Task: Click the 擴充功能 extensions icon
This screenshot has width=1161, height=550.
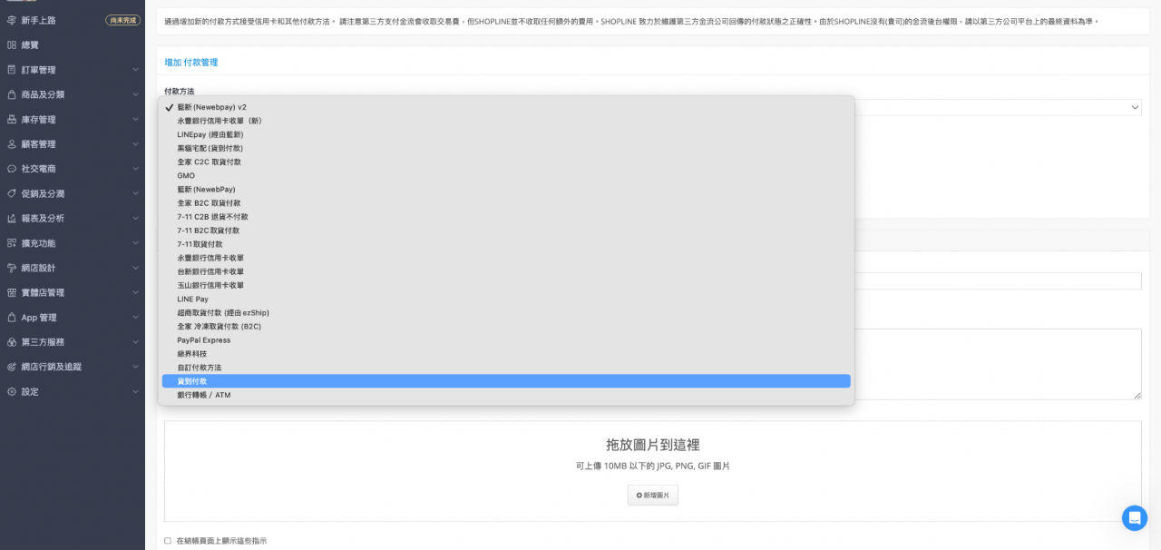Action: pyautogui.click(x=11, y=243)
